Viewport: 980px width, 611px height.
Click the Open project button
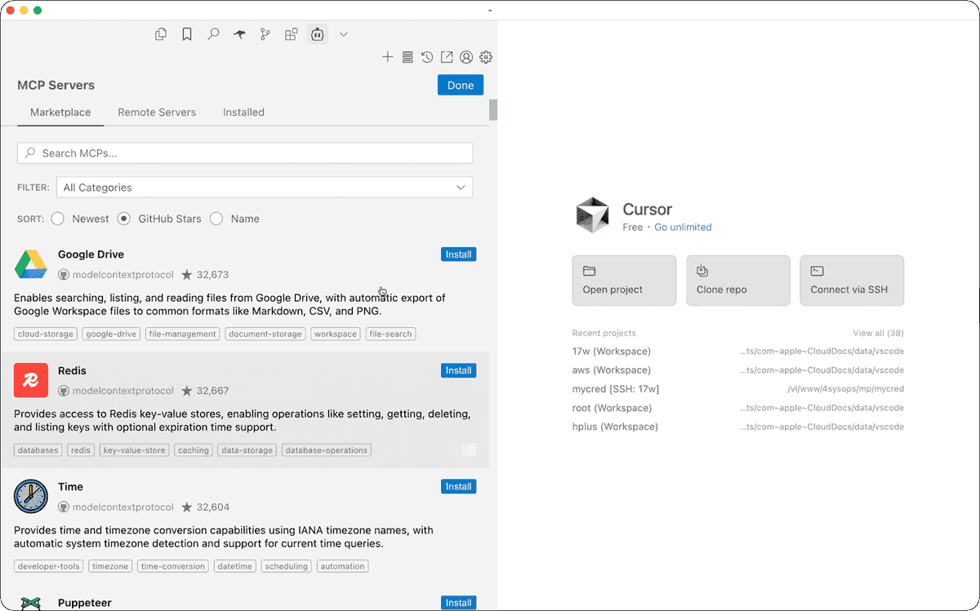point(624,281)
